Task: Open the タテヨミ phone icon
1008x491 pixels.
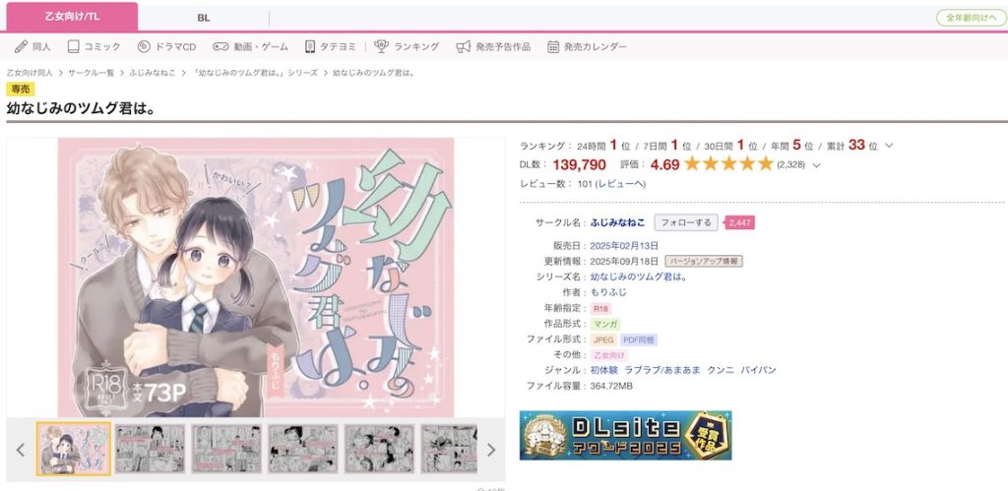Action: (x=310, y=46)
